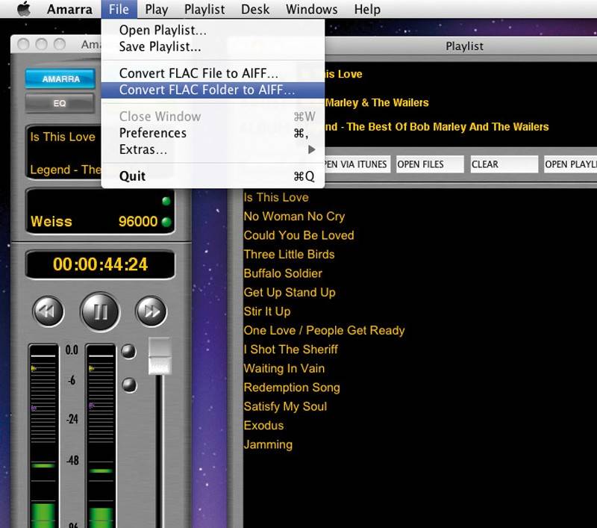Select track I Shot The Sheriff

pyautogui.click(x=291, y=350)
